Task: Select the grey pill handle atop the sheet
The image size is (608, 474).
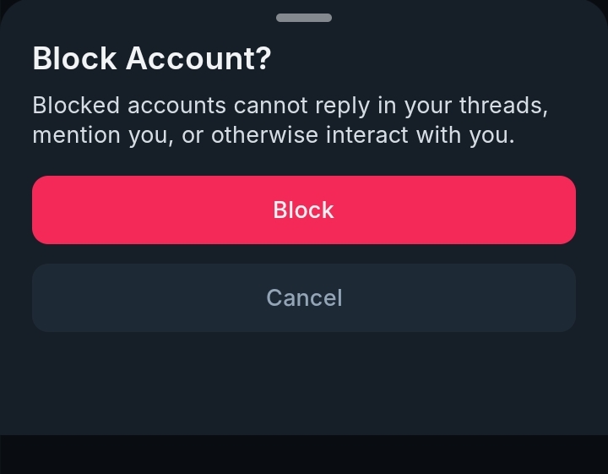Action: [304, 18]
